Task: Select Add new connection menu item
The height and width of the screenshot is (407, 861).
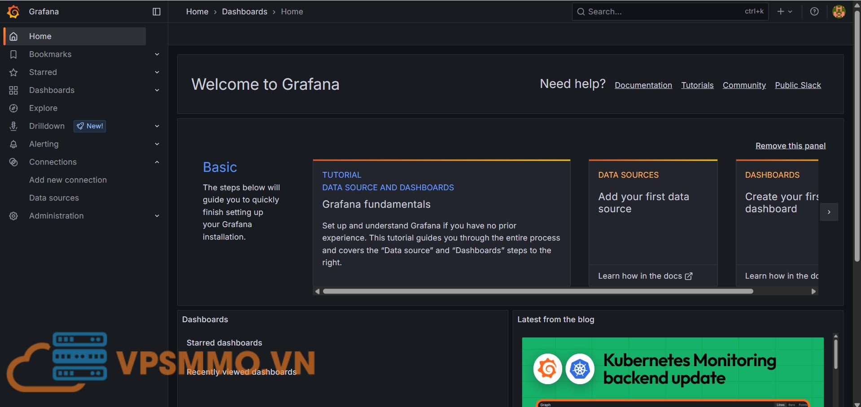Action: pos(68,180)
